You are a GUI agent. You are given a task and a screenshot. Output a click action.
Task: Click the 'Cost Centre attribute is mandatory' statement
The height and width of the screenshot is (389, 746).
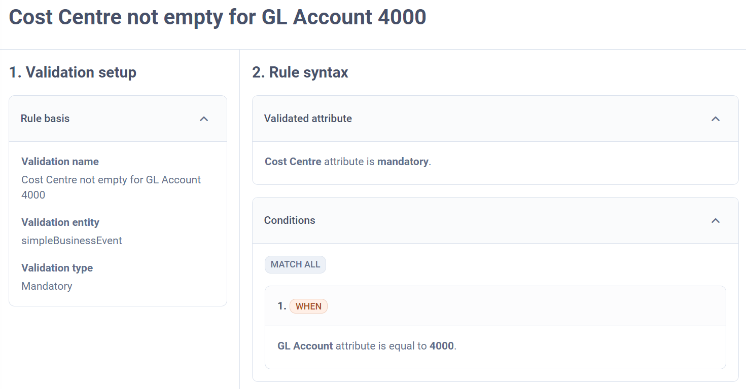348,162
